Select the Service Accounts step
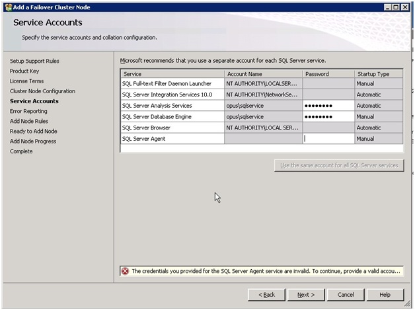 point(34,101)
